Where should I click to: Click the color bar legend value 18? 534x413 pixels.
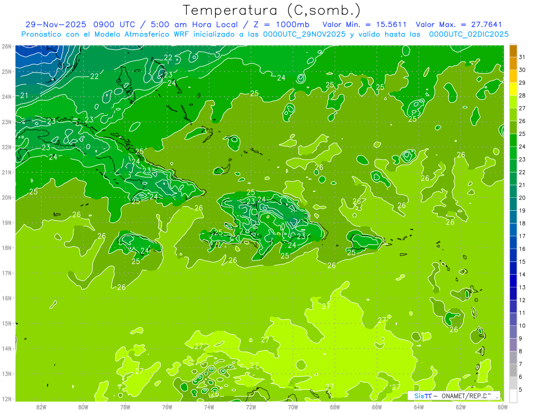[x=522, y=223]
